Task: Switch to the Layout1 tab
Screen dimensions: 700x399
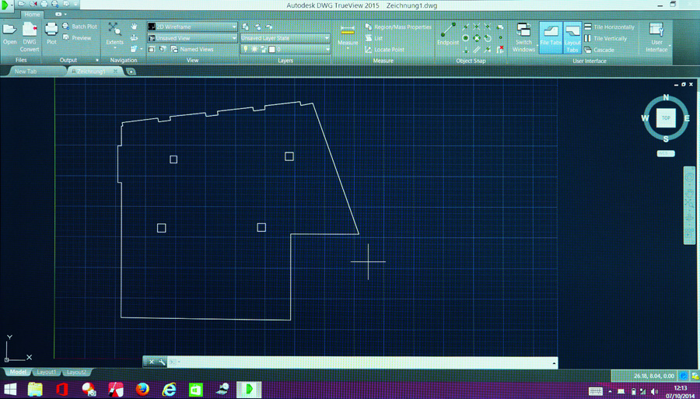Action: coord(46,373)
